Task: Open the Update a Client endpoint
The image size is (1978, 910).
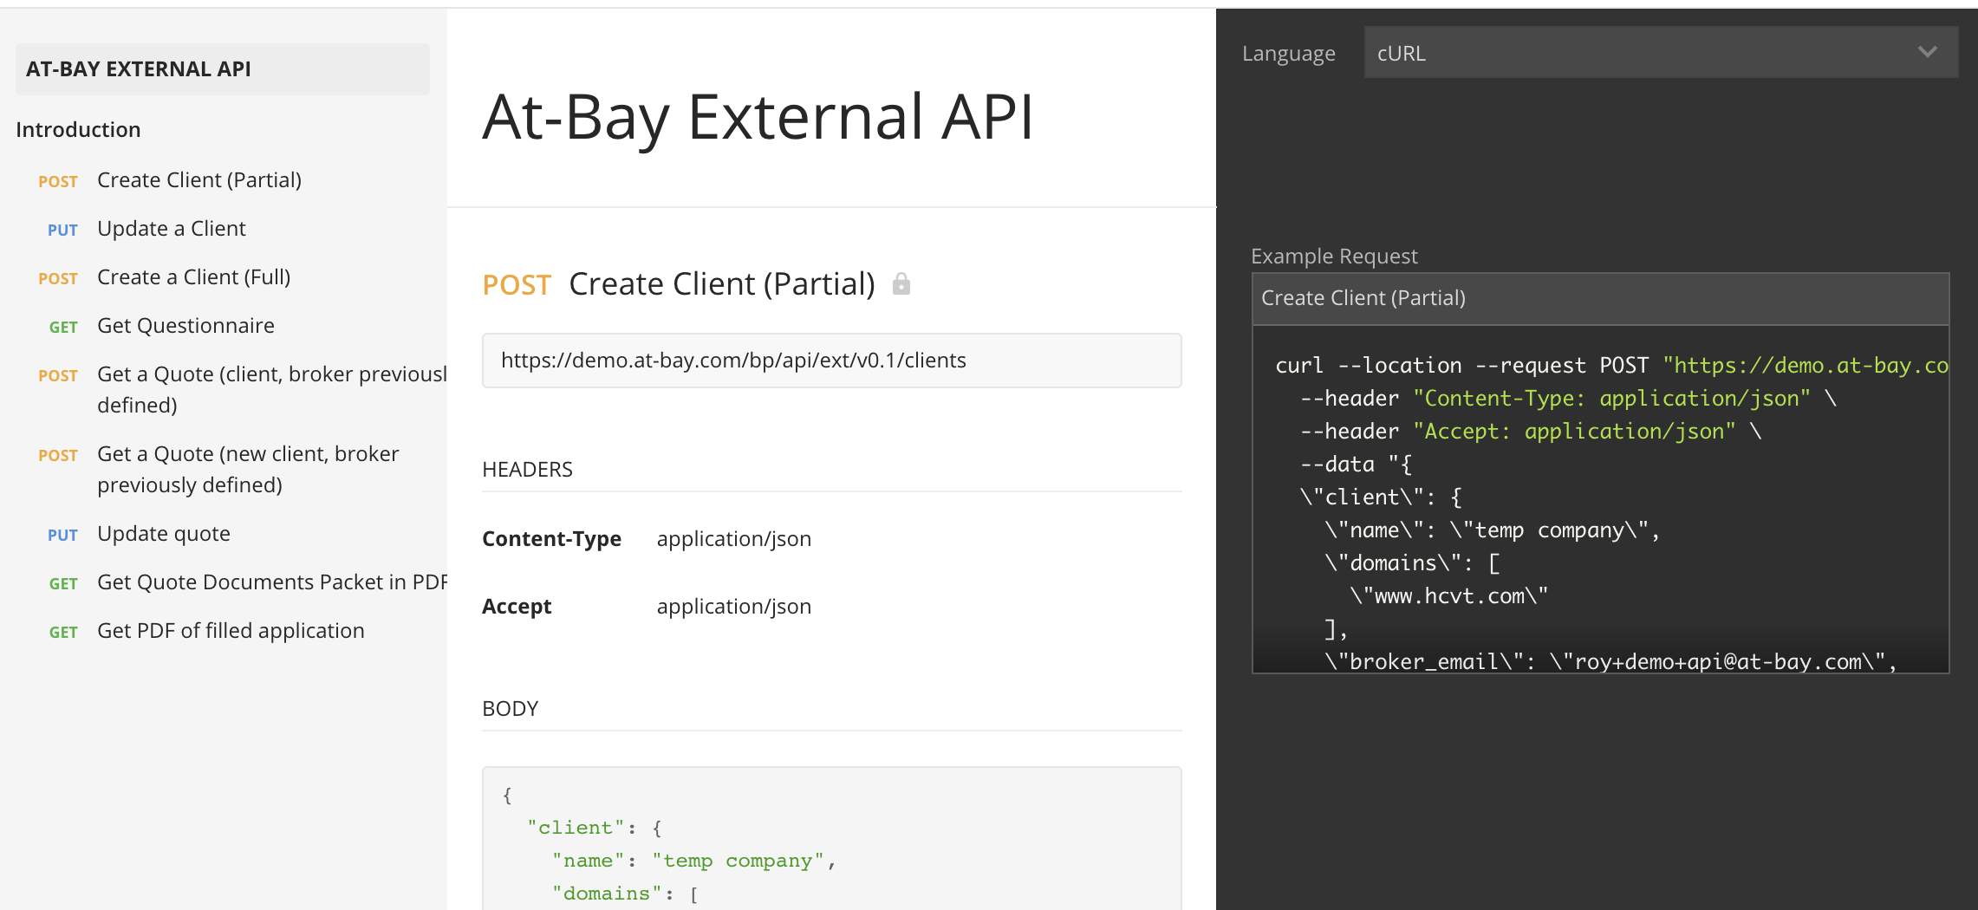Action: [x=172, y=228]
